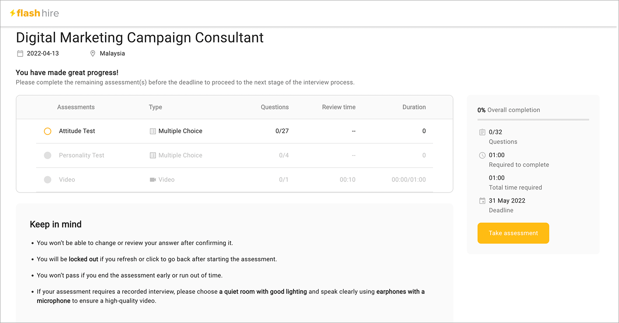Image resolution: width=619 pixels, height=323 pixels.
Task: Click the 00:00/01:00 duration for the Video assessment
Action: tap(409, 179)
